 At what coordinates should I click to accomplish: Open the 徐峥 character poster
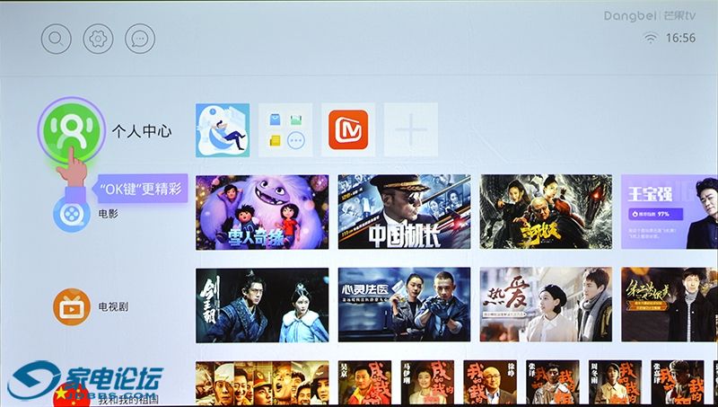coord(490,383)
